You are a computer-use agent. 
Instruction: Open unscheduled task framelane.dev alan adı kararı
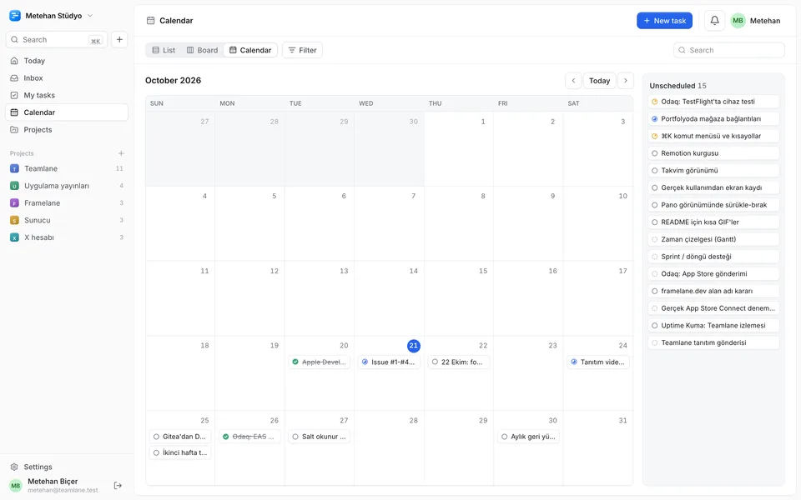pyautogui.click(x=713, y=292)
